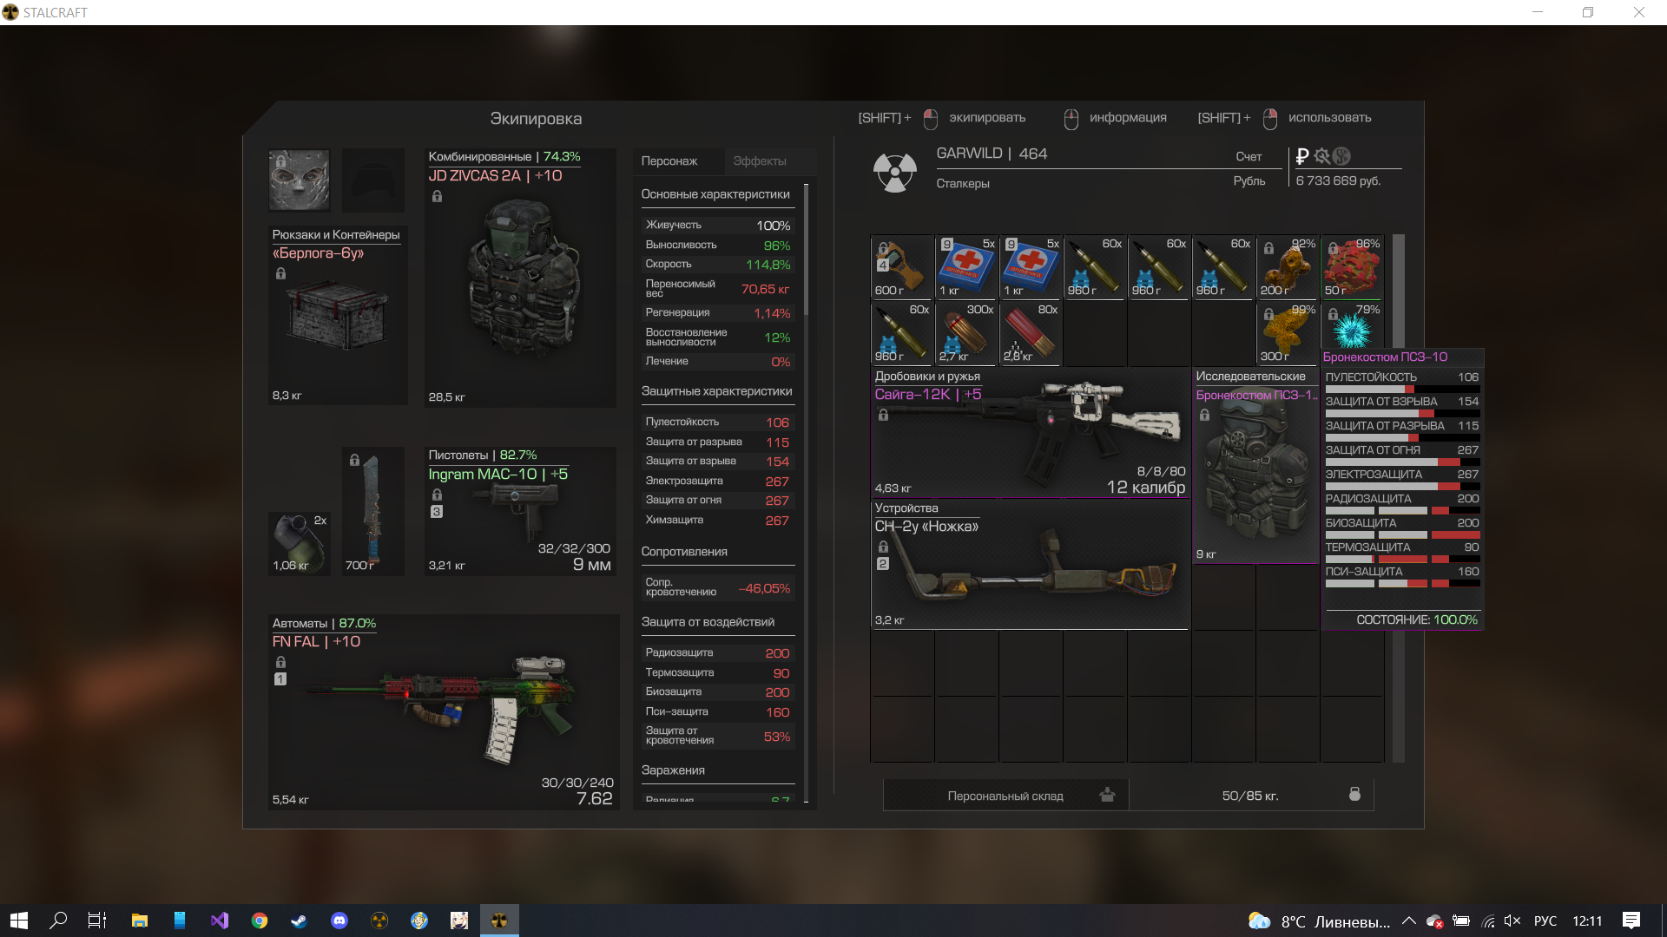Open the Windows Start menu
The image size is (1667, 937).
(19, 921)
